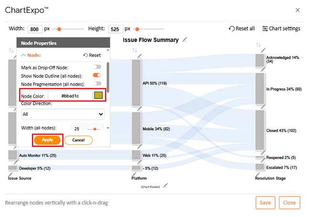The height and width of the screenshot is (217, 311).
Task: Click the Node Color swatch
Action: [x=99, y=96]
